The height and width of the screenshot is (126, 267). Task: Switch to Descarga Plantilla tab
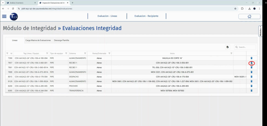(x=62, y=40)
